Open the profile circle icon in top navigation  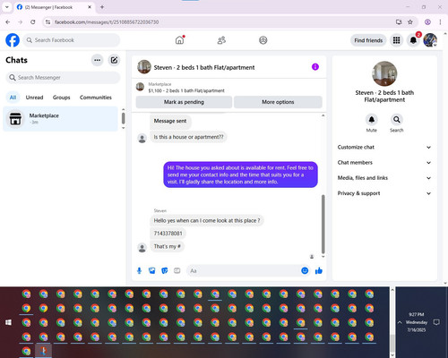(263, 40)
